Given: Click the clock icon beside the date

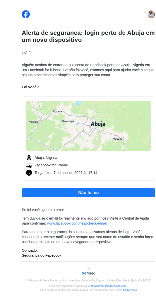Looking at the screenshot, I should (x=29, y=173).
